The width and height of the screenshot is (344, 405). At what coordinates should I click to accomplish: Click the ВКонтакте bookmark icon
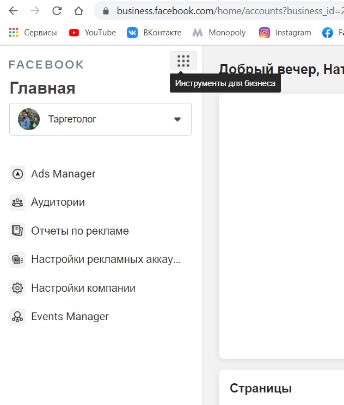tap(132, 33)
